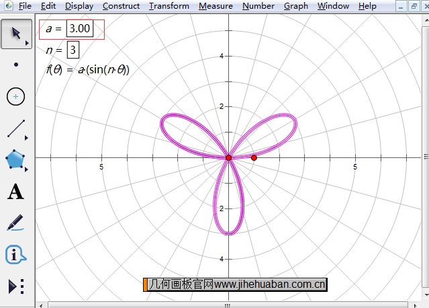Click the vertical scrollbar thumb on the right
429x308 pixels.
(x=426, y=157)
